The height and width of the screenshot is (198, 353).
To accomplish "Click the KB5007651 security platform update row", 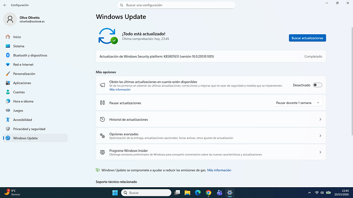I will (211, 56).
